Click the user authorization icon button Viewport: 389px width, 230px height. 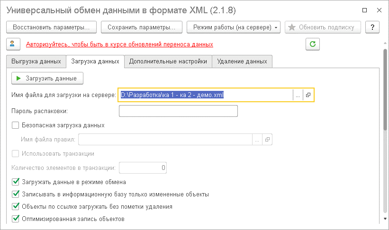13,44
